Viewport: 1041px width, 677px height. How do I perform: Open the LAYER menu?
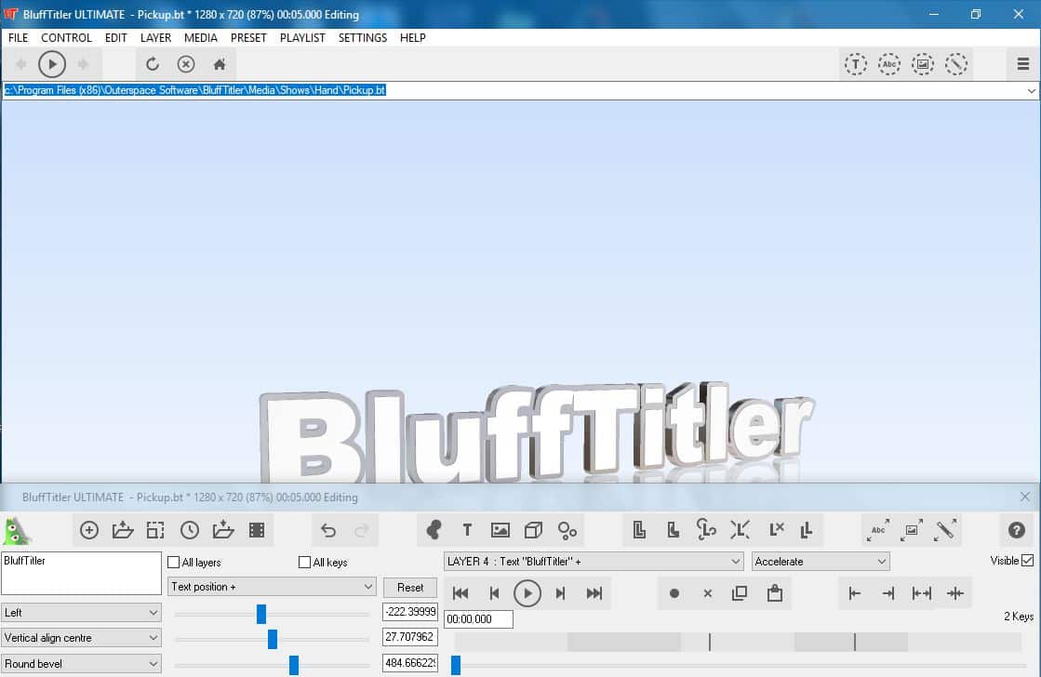coord(155,38)
